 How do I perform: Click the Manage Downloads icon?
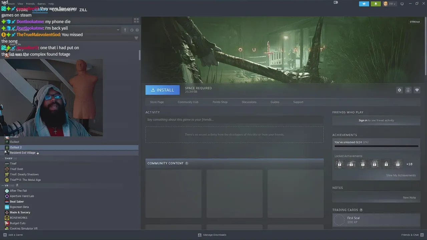(199, 235)
